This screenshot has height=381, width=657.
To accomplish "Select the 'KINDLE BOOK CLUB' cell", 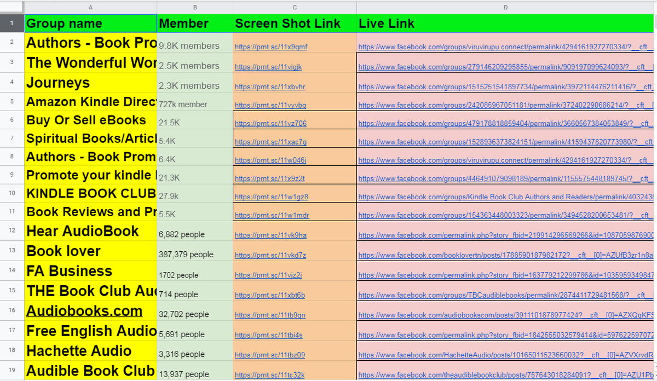I will pos(91,193).
